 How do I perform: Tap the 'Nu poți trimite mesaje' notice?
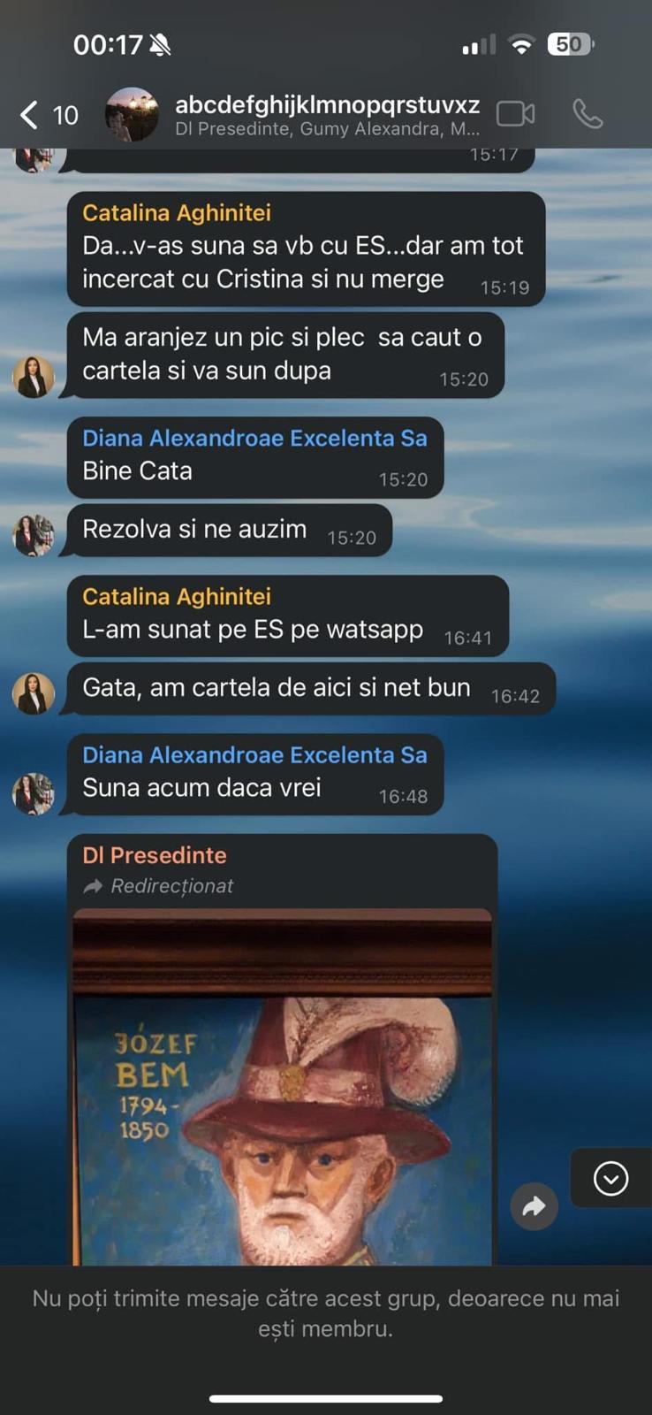pos(326,1313)
